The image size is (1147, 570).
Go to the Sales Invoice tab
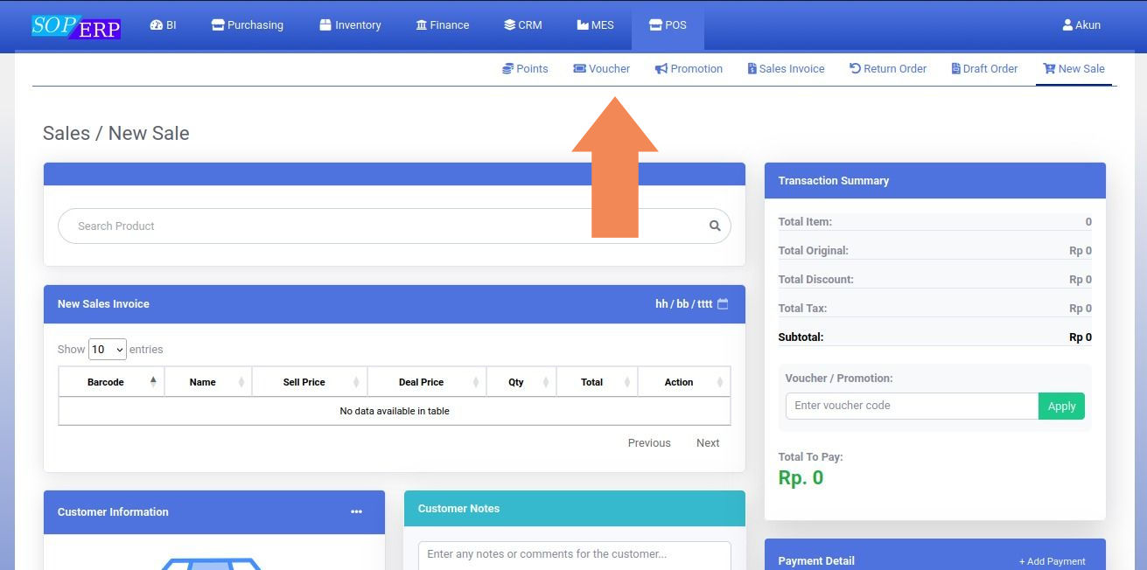coord(787,68)
